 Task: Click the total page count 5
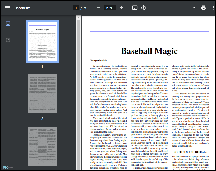(85, 8)
